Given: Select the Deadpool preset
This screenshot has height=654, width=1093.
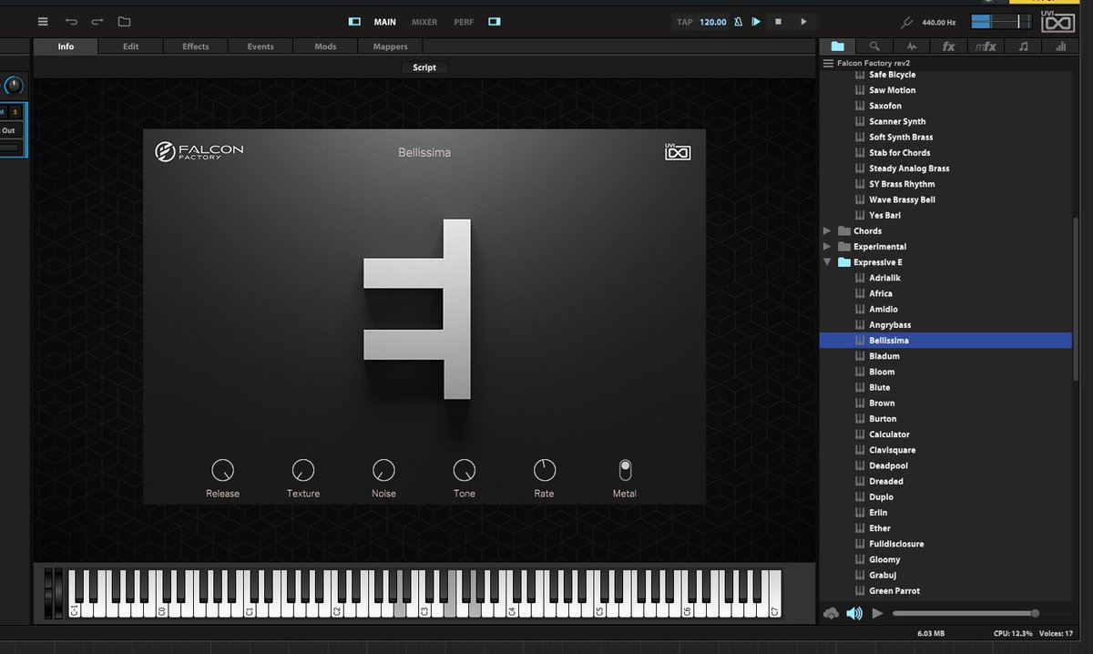Looking at the screenshot, I should tap(945, 465).
